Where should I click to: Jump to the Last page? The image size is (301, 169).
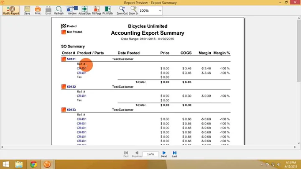(x=174, y=154)
